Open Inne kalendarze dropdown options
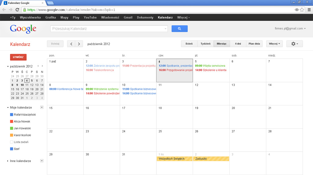Image resolution: width=313 pixels, height=175 pixels. point(42,161)
